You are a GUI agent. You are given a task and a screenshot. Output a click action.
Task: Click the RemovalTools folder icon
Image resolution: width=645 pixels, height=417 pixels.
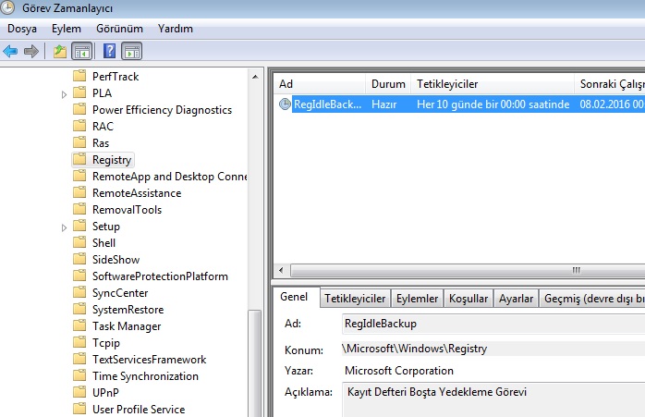tap(79, 210)
